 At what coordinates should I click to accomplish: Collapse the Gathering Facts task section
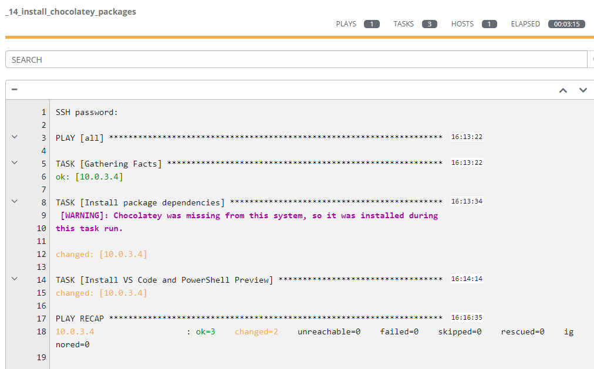click(x=15, y=163)
